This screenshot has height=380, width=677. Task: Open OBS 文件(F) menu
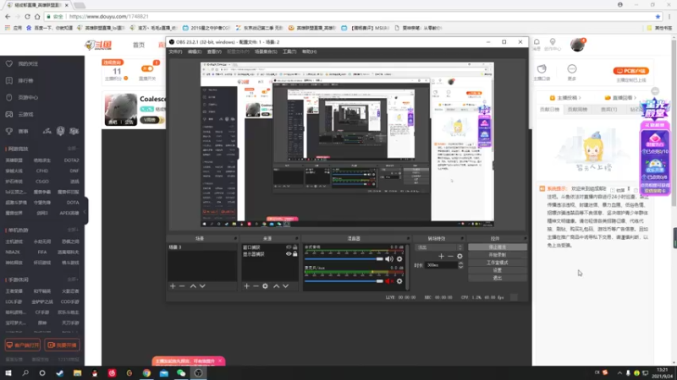(175, 52)
